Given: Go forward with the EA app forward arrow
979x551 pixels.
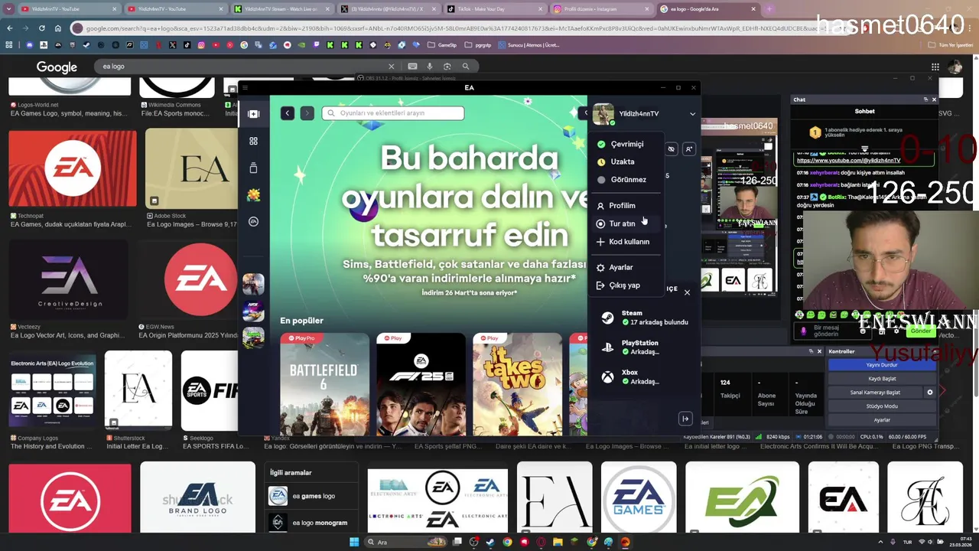Looking at the screenshot, I should (x=307, y=113).
